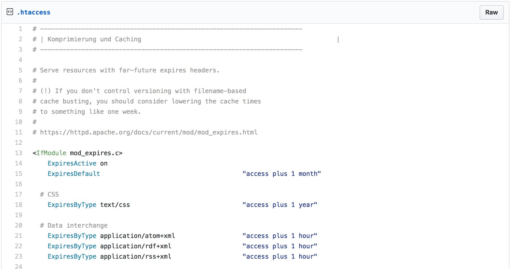Click the ExpiresActive directive keyword
Viewport: 511px width, 269px height.
point(72,163)
